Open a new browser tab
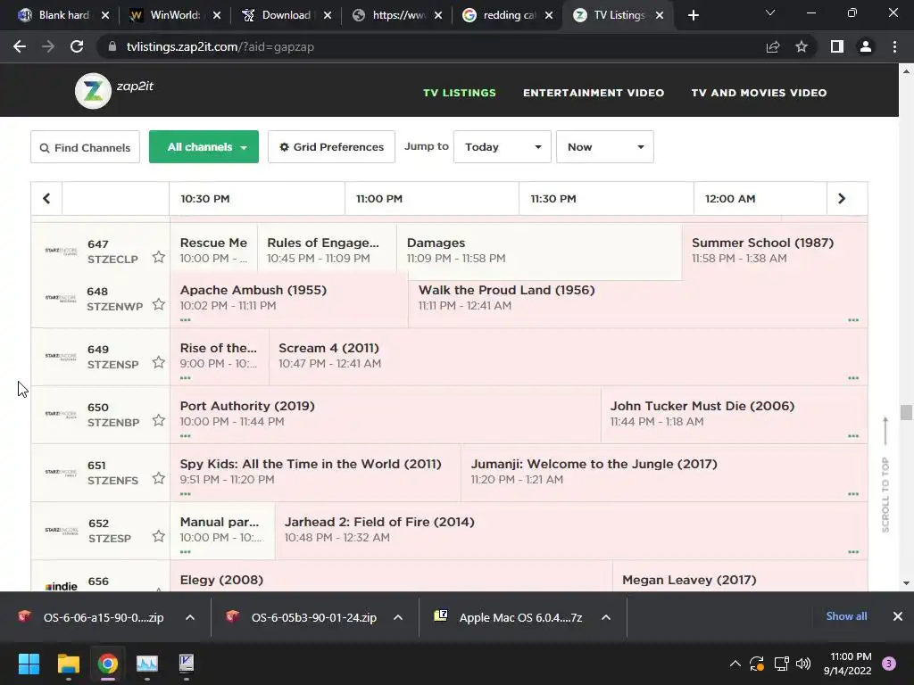The image size is (914, 685). [693, 15]
